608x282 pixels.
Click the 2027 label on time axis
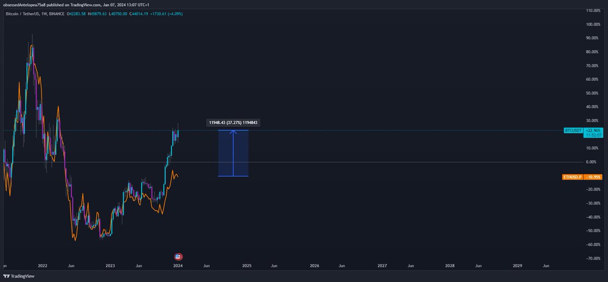[382, 265]
